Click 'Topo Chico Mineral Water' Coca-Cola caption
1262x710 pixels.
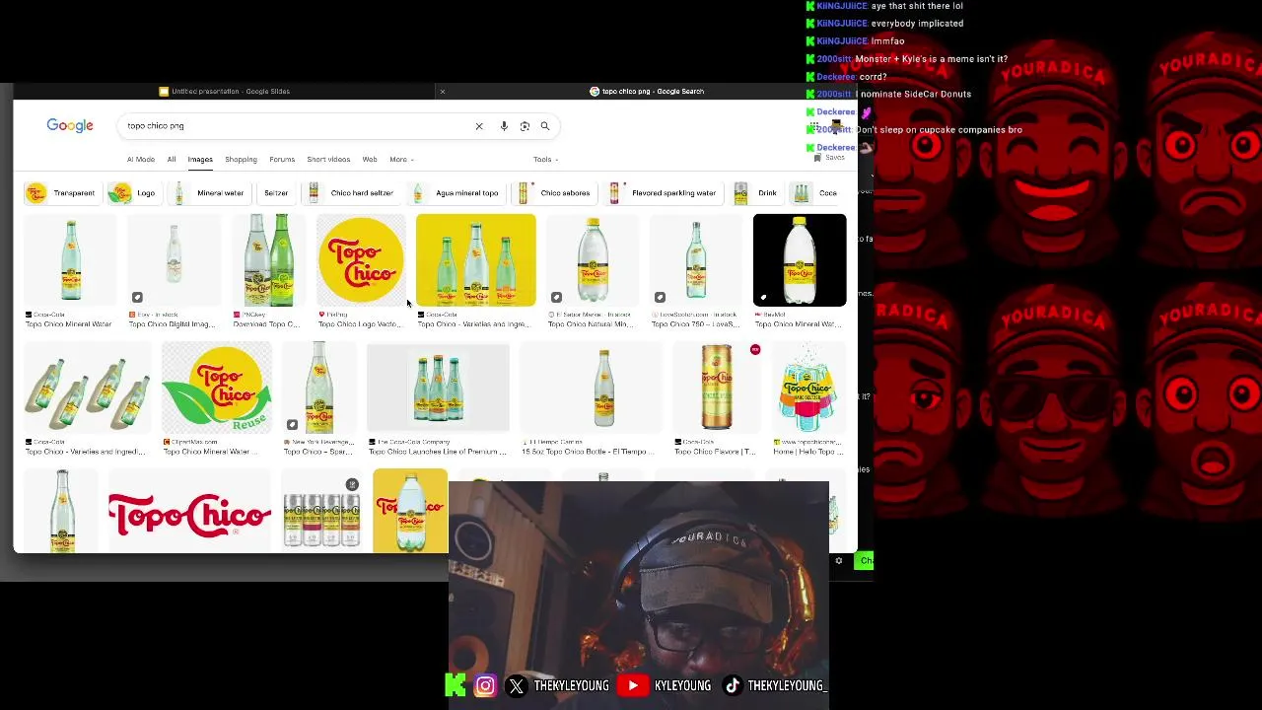pyautogui.click(x=69, y=324)
